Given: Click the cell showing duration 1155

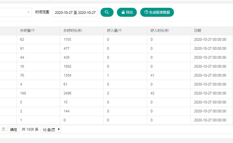Looking at the screenshot, I should pos(67,40).
